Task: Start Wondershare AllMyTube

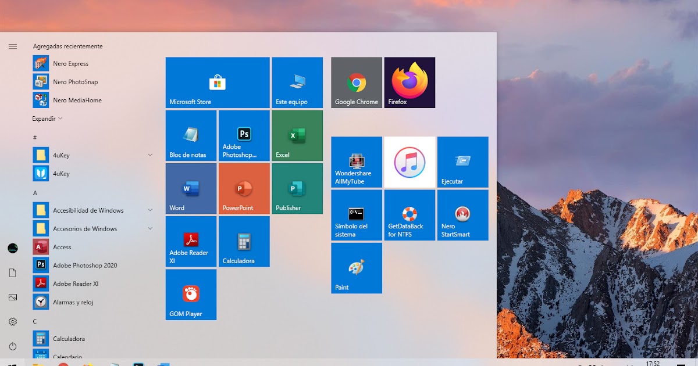Action: 356,162
